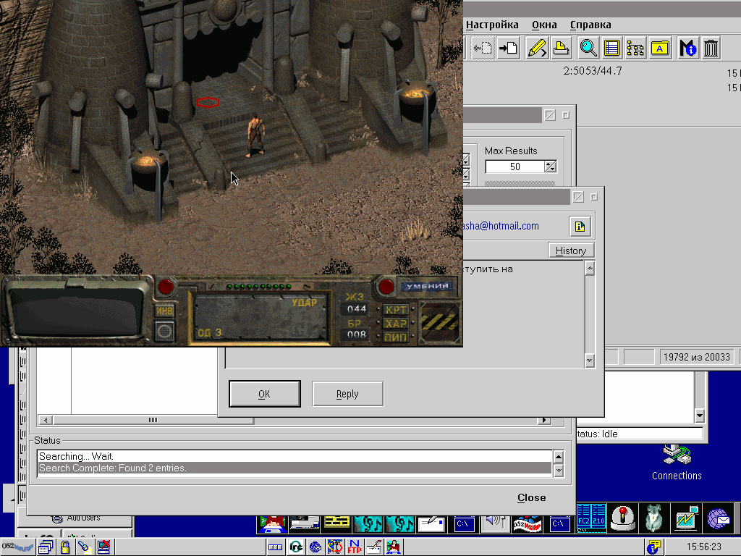Click the yellow pencil write-message icon
The height and width of the screenshot is (556, 741).
[537, 48]
